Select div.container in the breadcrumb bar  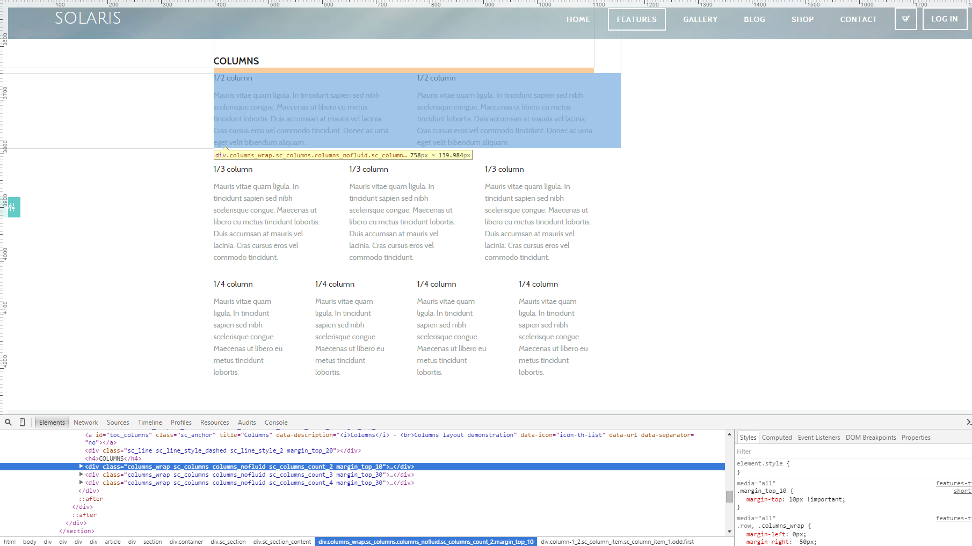(x=186, y=542)
